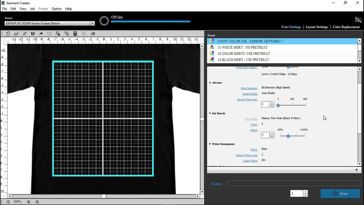The width and height of the screenshot is (364, 205).
Task: Select the 01DTF- COLOR INK - MIRROR ARTWORK preset
Action: pos(282,41)
